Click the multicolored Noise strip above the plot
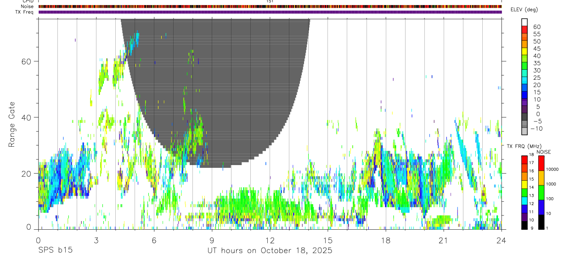 pyautogui.click(x=270, y=6)
